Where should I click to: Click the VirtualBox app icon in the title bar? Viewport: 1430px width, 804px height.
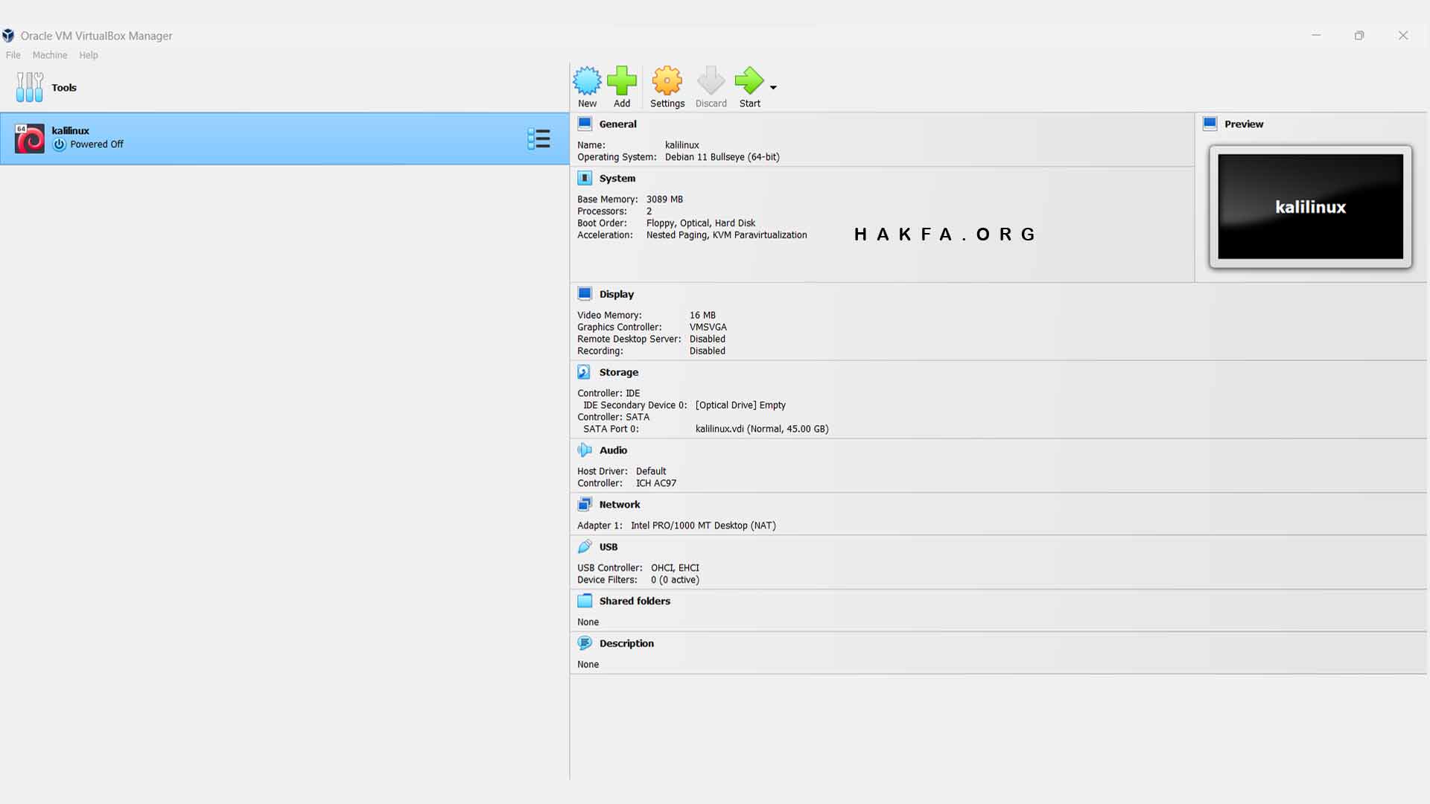pos(8,36)
